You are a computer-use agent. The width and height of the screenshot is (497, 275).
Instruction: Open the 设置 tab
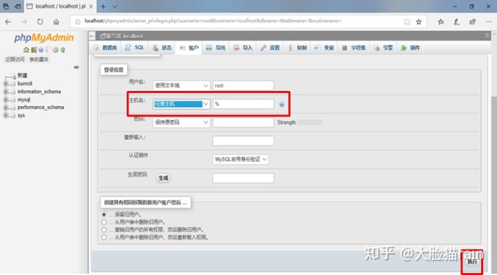point(270,48)
